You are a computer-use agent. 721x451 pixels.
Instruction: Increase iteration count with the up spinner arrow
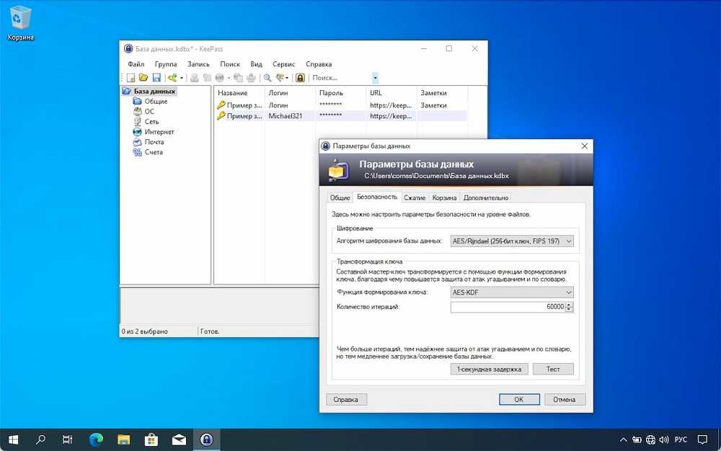[x=570, y=305]
